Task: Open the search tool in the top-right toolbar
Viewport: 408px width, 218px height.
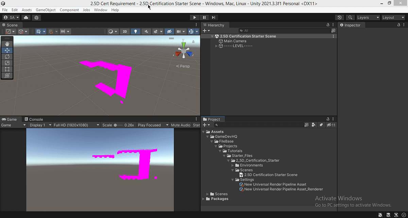Action: click(x=350, y=17)
